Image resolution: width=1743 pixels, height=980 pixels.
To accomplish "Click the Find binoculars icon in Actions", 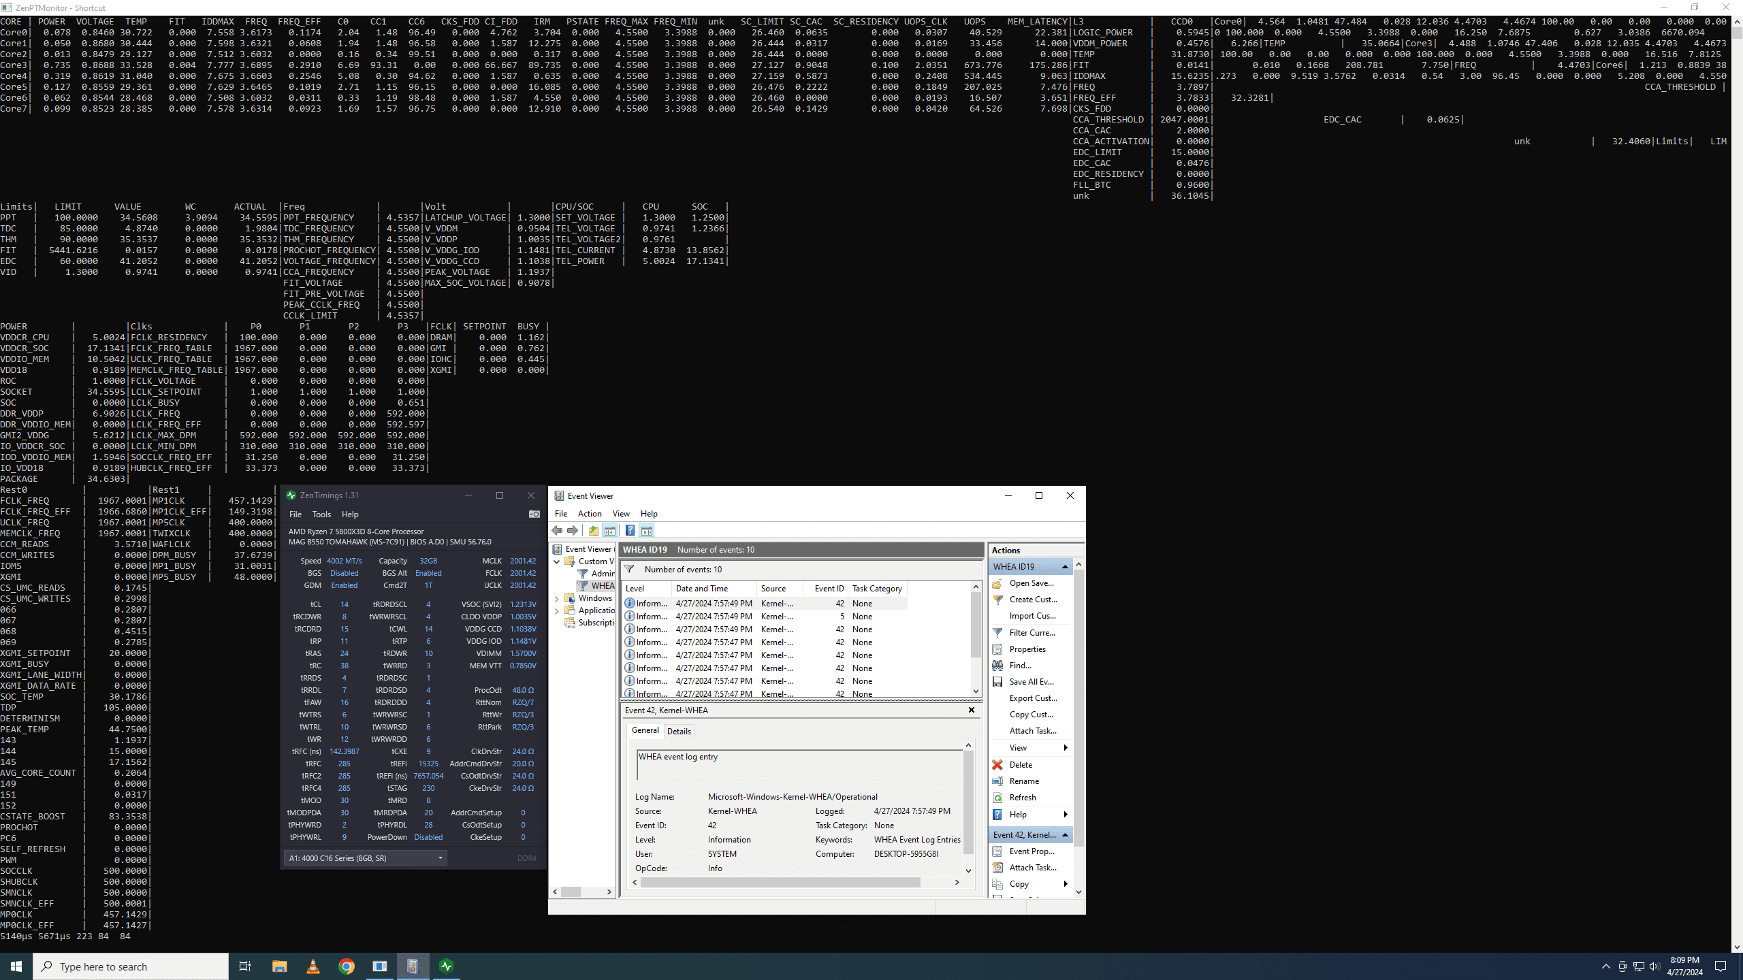I will [997, 666].
